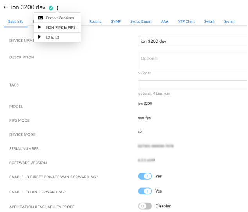Go to the Syslog Export tab

[141, 21]
